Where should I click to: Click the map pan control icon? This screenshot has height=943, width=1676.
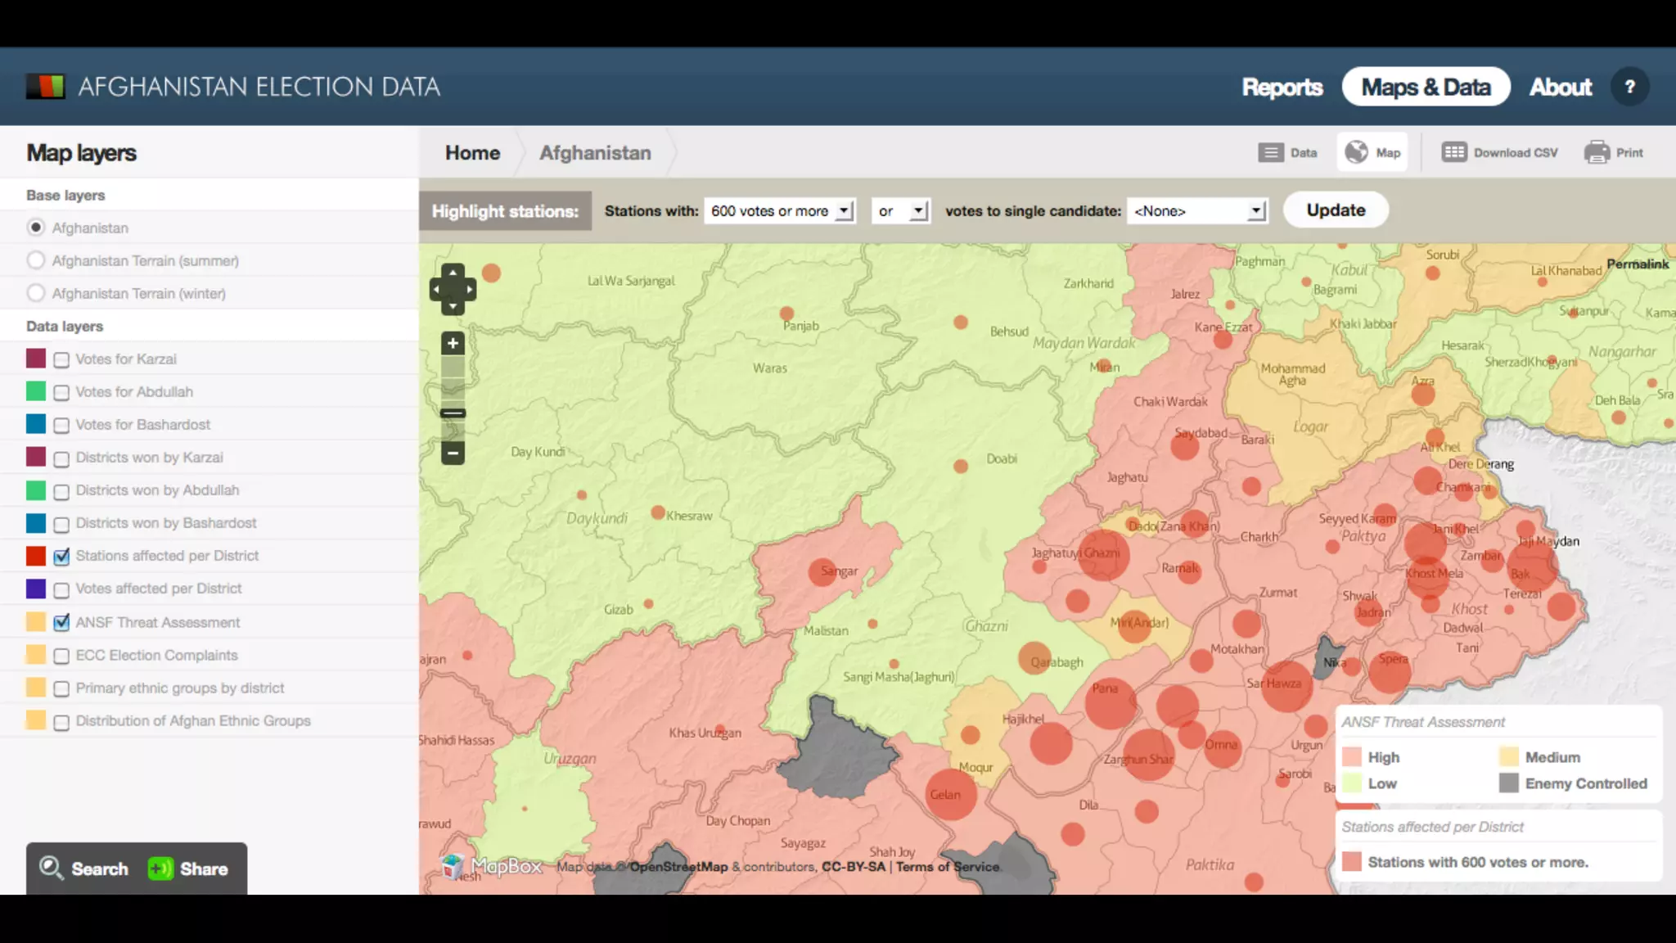453,289
